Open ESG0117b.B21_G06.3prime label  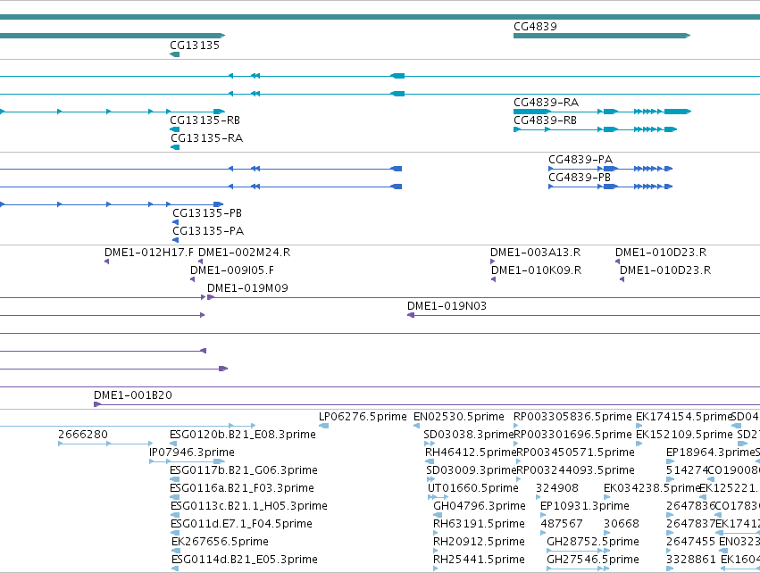click(243, 470)
